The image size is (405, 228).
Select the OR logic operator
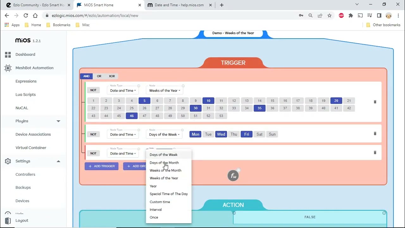coord(99,76)
